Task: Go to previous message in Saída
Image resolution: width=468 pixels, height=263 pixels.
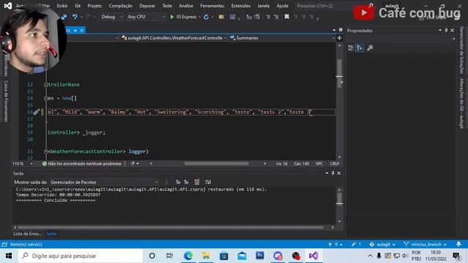Action: pos(178,182)
